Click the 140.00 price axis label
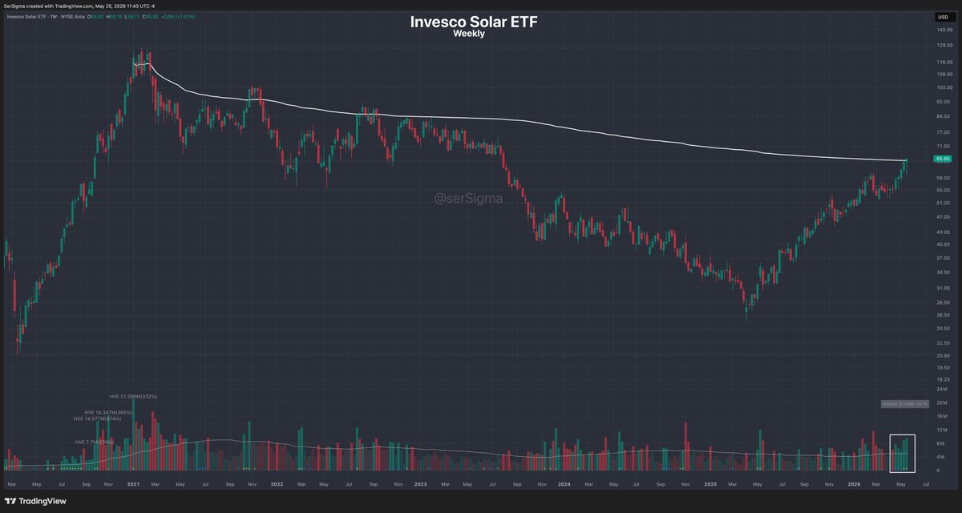Screen dimensions: 962x513 coord(945,30)
